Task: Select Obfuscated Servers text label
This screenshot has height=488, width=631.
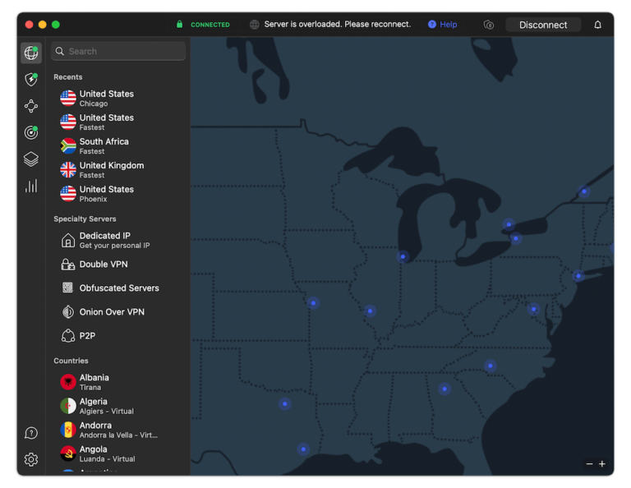Action: click(119, 288)
